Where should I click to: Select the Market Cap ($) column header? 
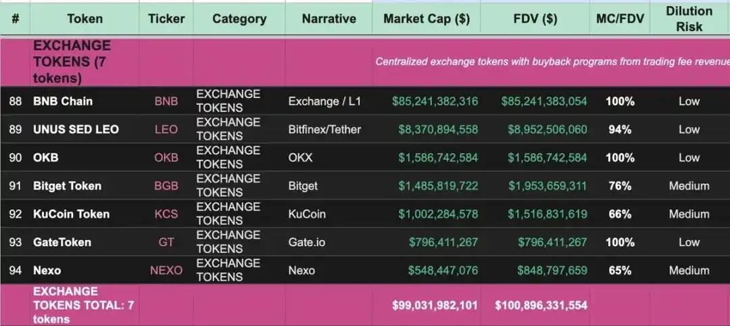click(x=427, y=19)
